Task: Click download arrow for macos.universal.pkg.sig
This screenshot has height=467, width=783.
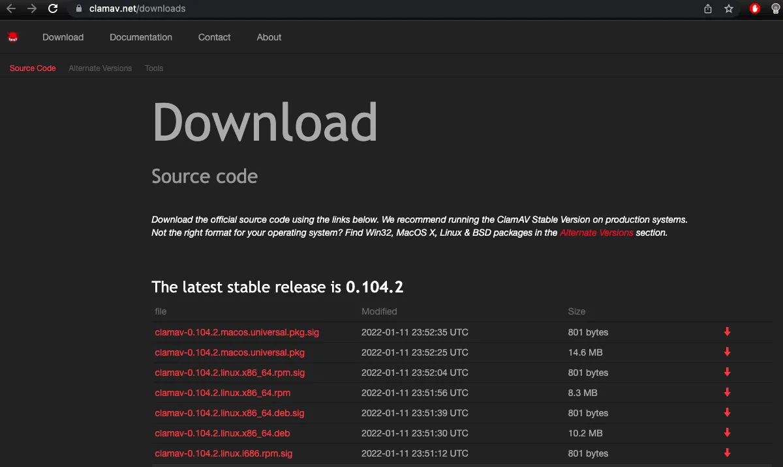Action: pos(727,332)
